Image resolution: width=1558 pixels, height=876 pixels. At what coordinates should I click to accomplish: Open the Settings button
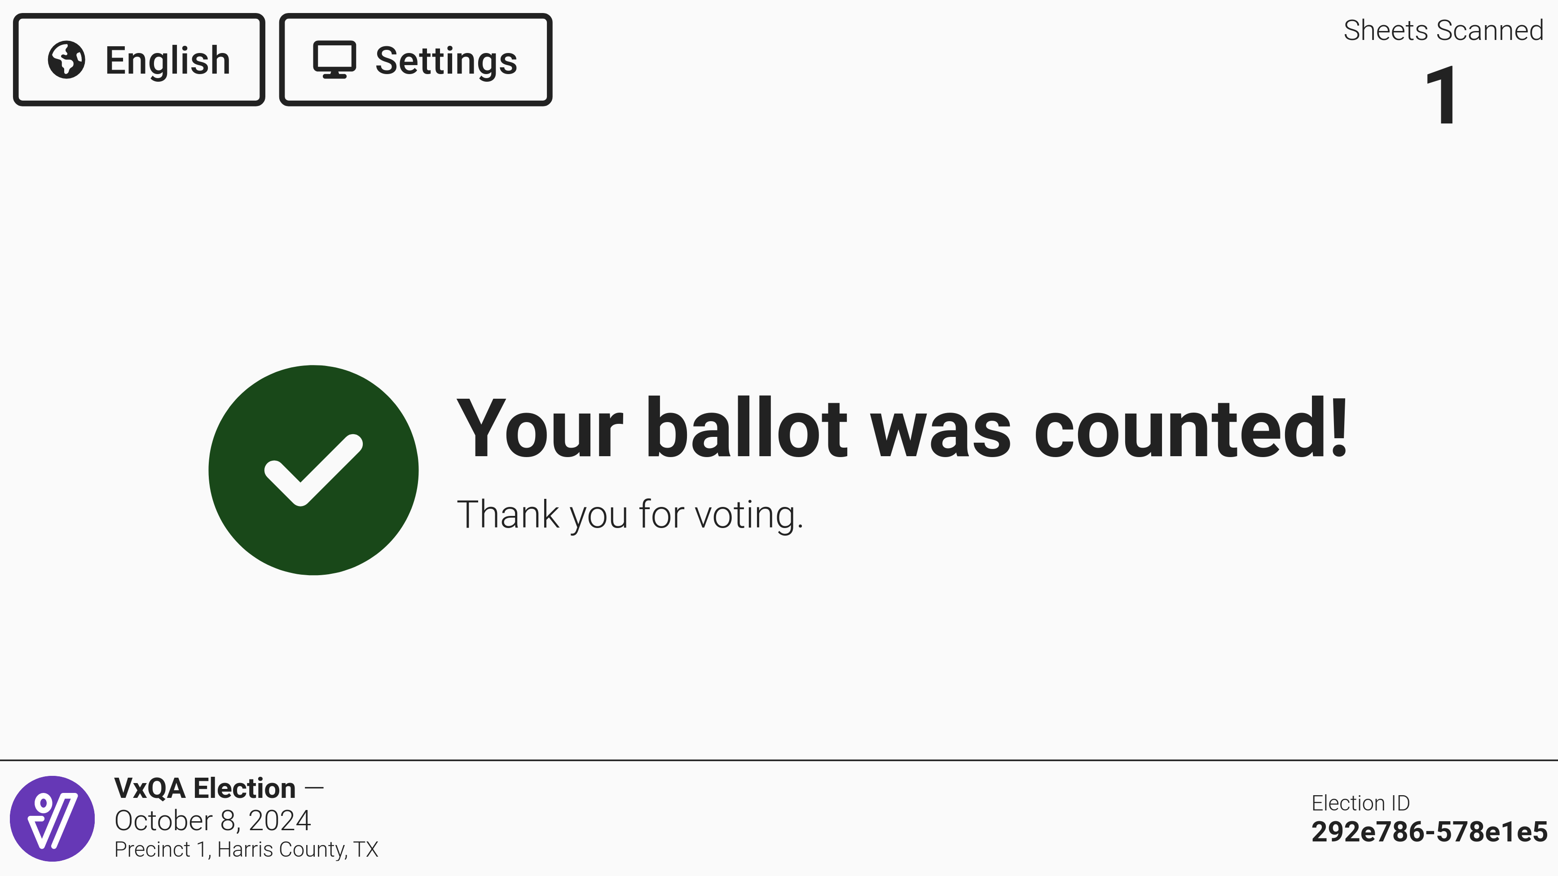tap(415, 60)
